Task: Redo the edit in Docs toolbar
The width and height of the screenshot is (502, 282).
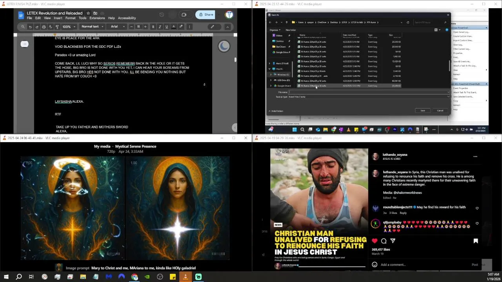Action: 37,27
